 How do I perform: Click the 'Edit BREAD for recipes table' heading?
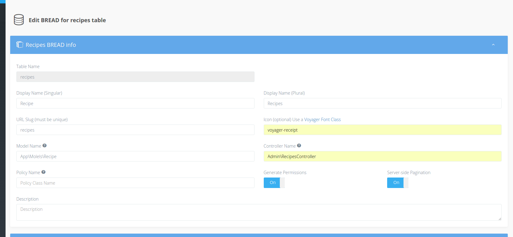click(67, 20)
